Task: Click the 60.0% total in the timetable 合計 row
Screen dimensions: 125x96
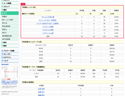Action: tap(112, 61)
